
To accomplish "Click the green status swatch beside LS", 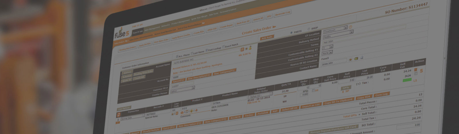I will pos(407,80).
